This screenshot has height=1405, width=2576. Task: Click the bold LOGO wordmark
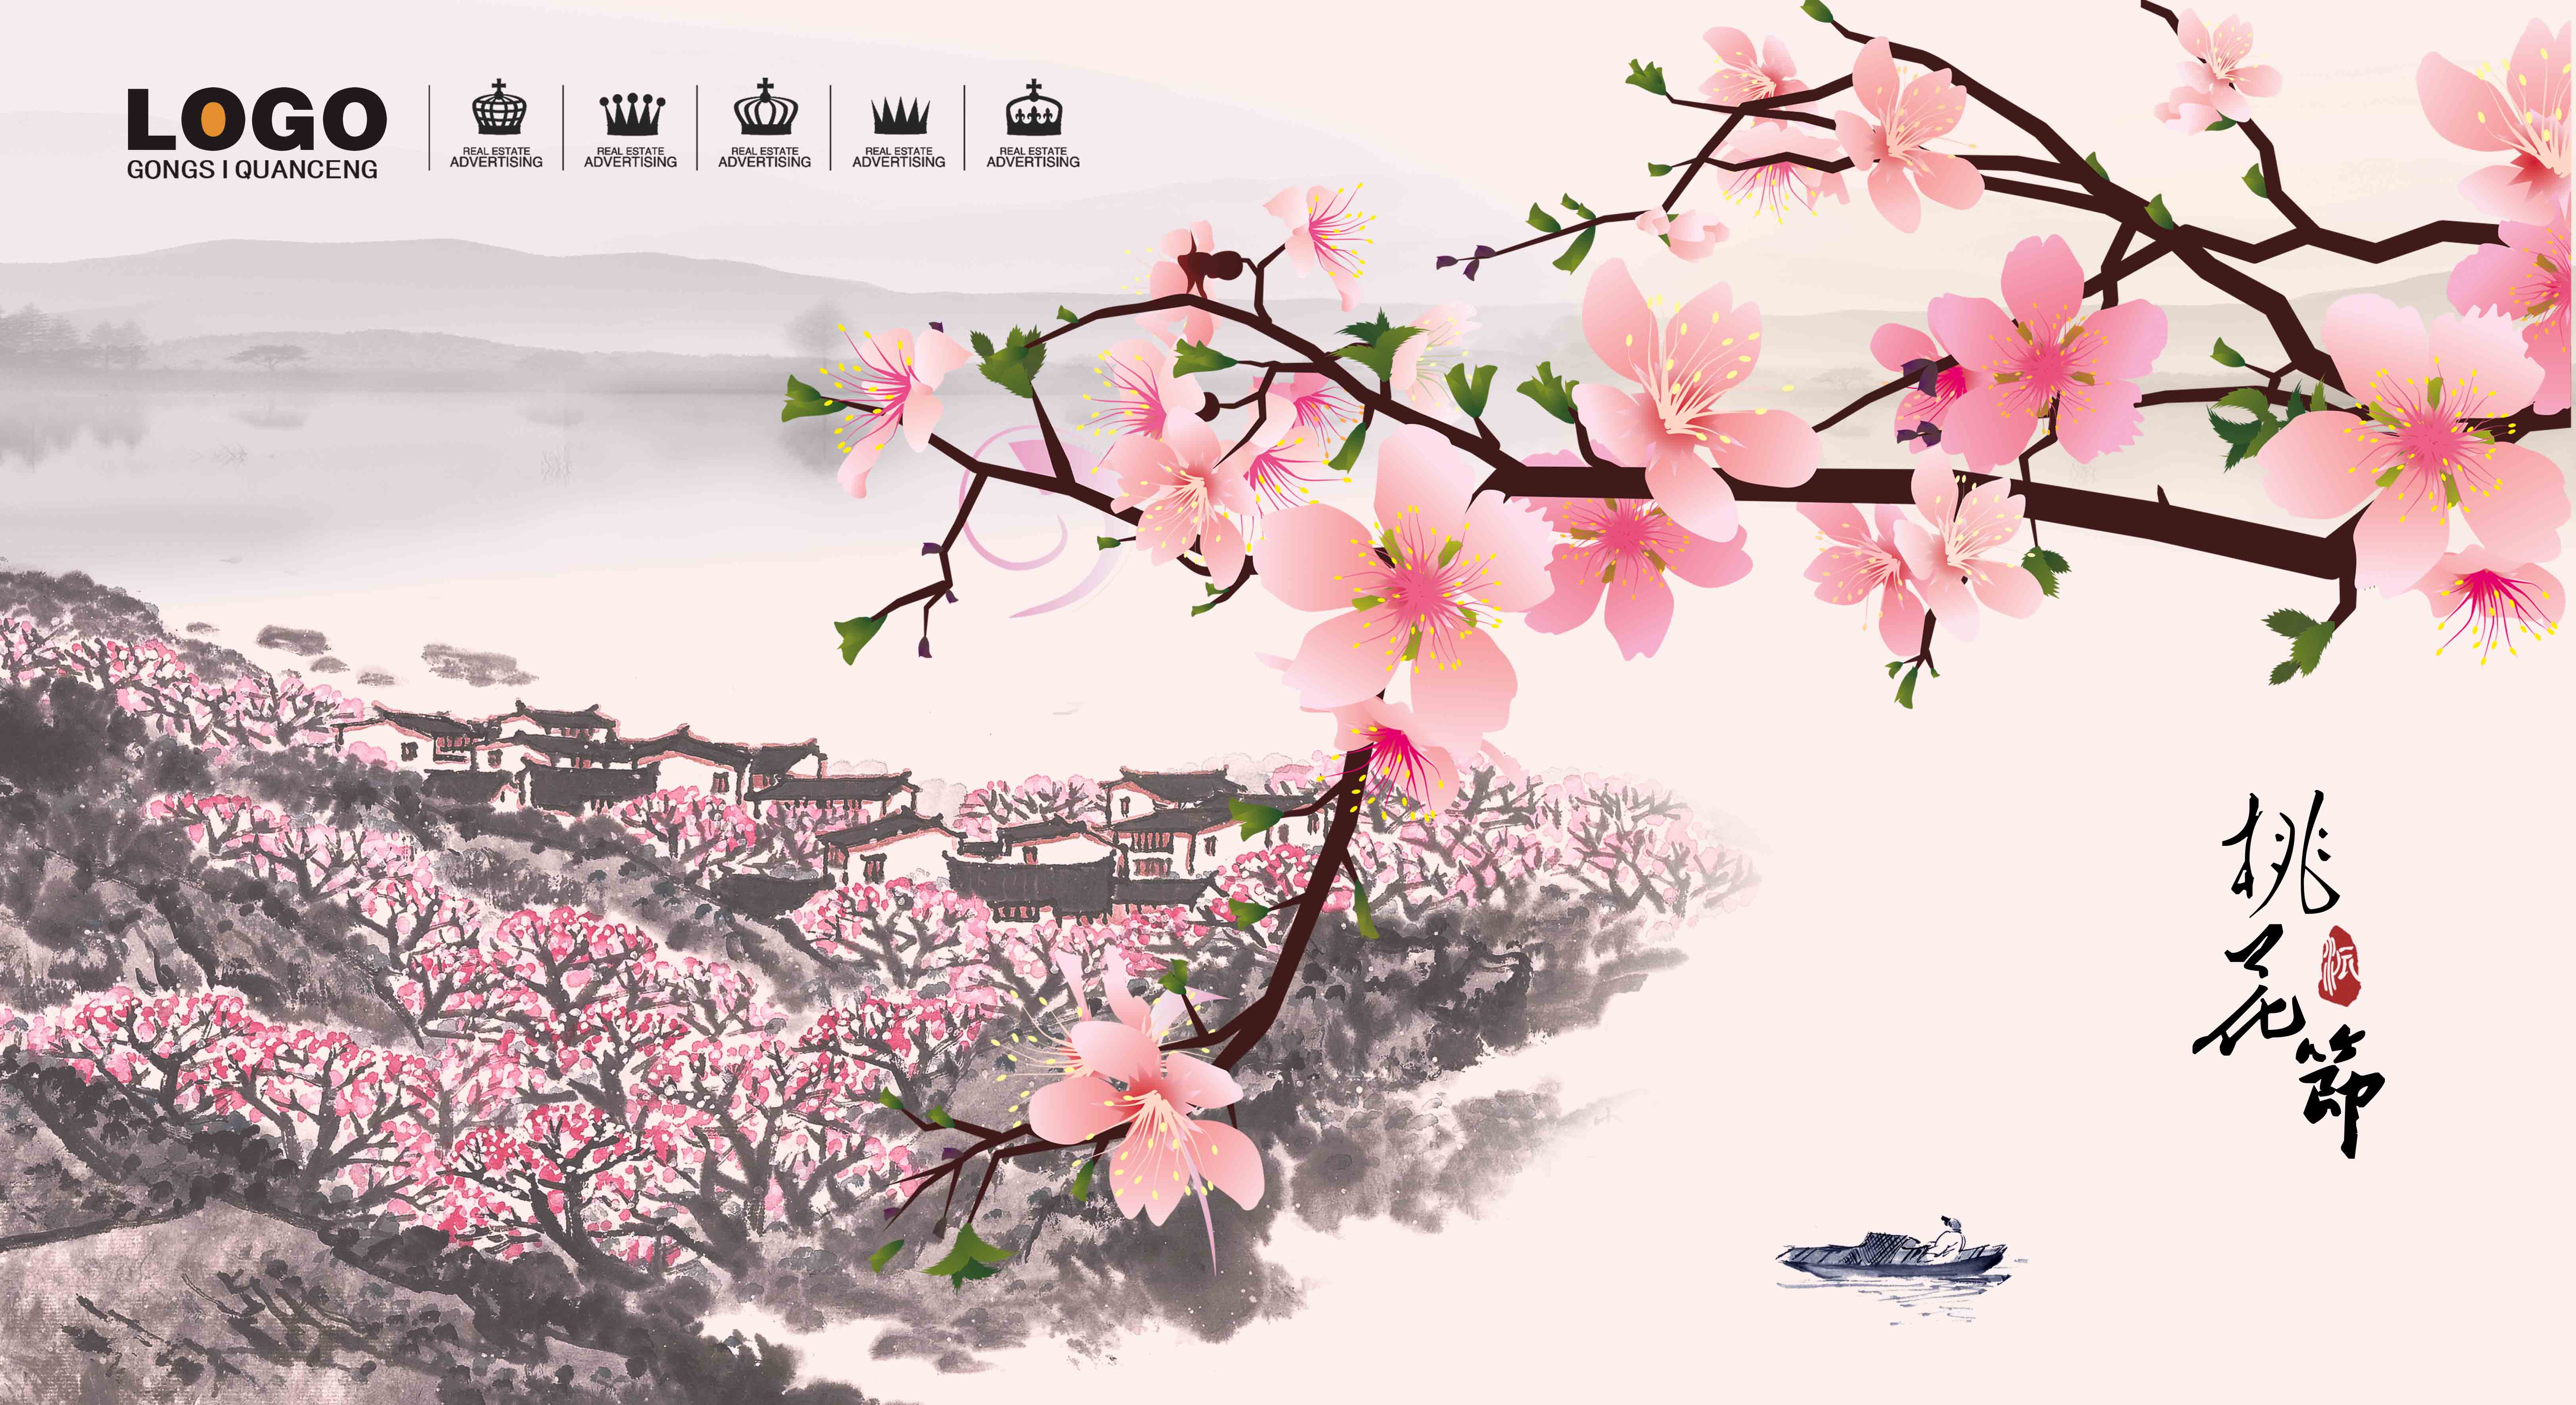[x=256, y=118]
